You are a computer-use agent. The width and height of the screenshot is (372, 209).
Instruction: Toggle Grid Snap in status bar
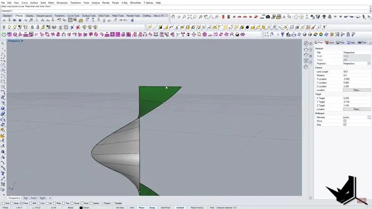click(x=120, y=207)
